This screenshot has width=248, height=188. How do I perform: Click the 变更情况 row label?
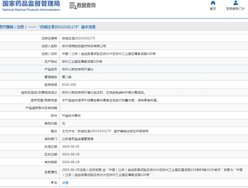point(51,172)
